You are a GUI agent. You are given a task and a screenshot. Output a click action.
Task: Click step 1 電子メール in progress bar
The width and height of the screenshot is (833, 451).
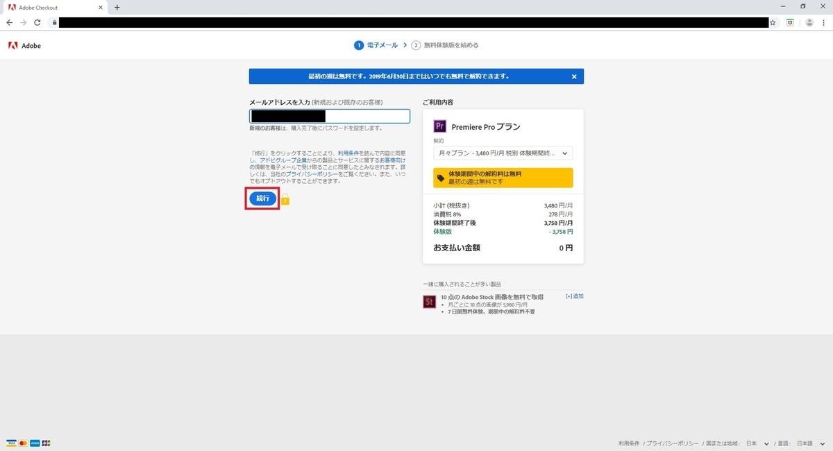376,45
